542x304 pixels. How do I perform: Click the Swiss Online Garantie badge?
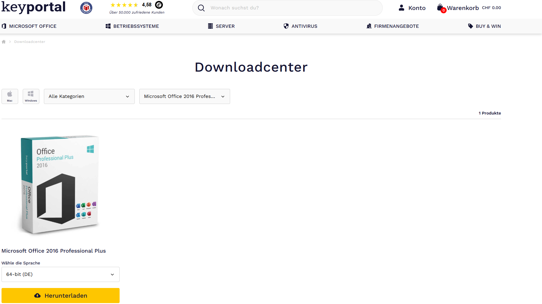click(x=86, y=8)
